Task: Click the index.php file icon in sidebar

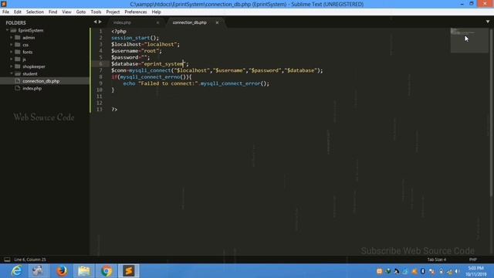Action: click(x=18, y=88)
